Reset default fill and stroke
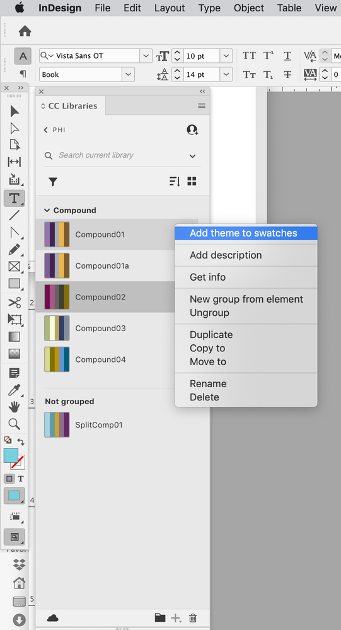This screenshot has width=341, height=630. 8,440
